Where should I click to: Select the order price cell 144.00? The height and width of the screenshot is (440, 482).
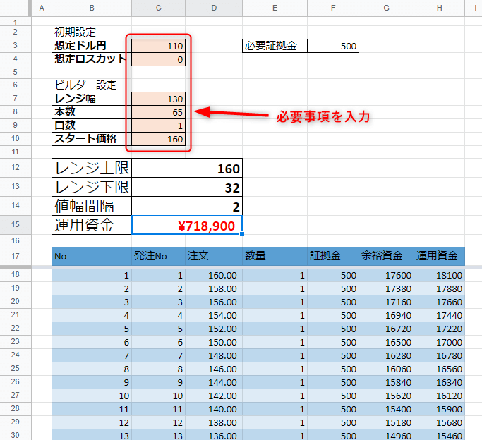pyautogui.click(x=214, y=383)
